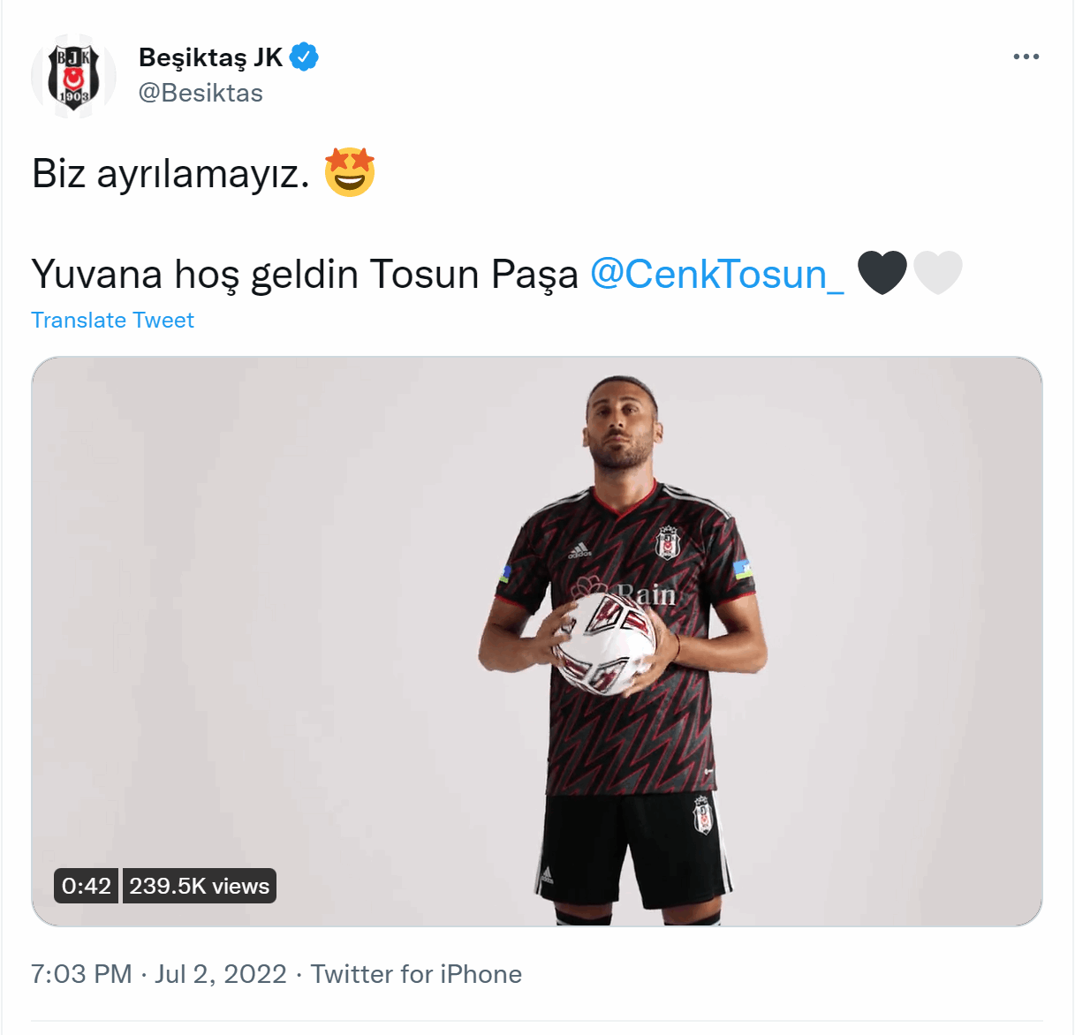
Task: Click the black heart emoji
Action: [x=882, y=272]
